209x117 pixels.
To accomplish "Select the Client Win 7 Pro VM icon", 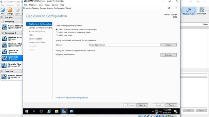I will tap(4, 65).
